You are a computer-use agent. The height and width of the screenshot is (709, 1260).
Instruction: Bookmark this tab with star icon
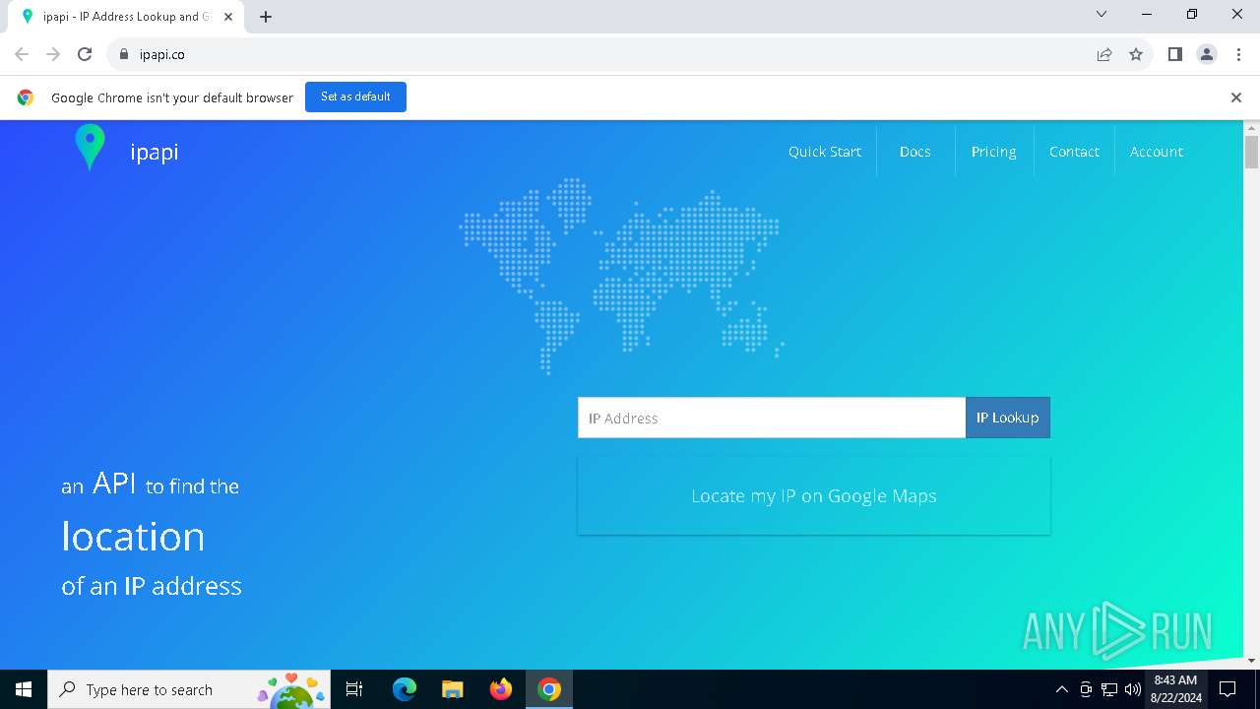click(1136, 55)
